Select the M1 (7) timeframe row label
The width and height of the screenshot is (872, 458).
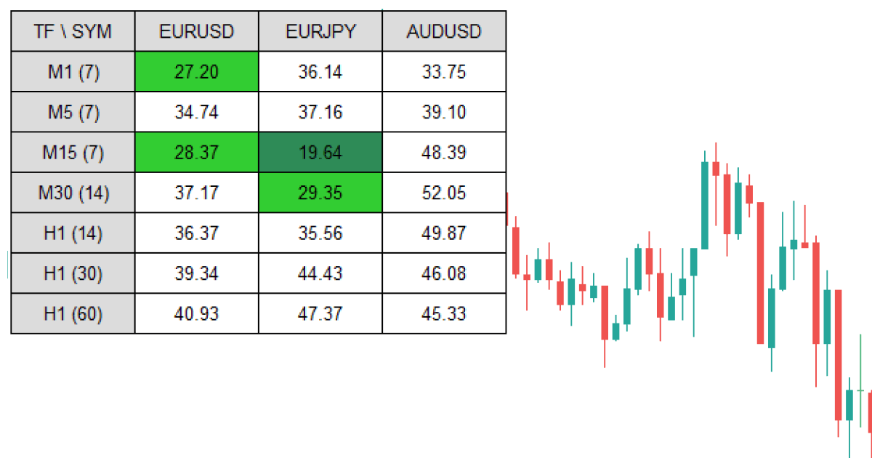tap(73, 72)
